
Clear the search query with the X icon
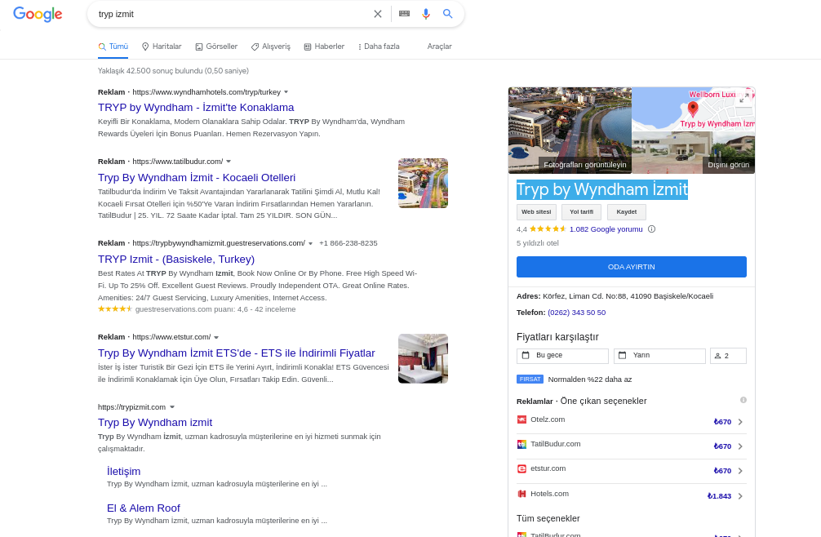[378, 14]
